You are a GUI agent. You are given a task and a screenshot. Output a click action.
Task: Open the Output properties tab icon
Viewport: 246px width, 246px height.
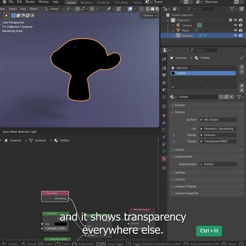tap(164, 75)
